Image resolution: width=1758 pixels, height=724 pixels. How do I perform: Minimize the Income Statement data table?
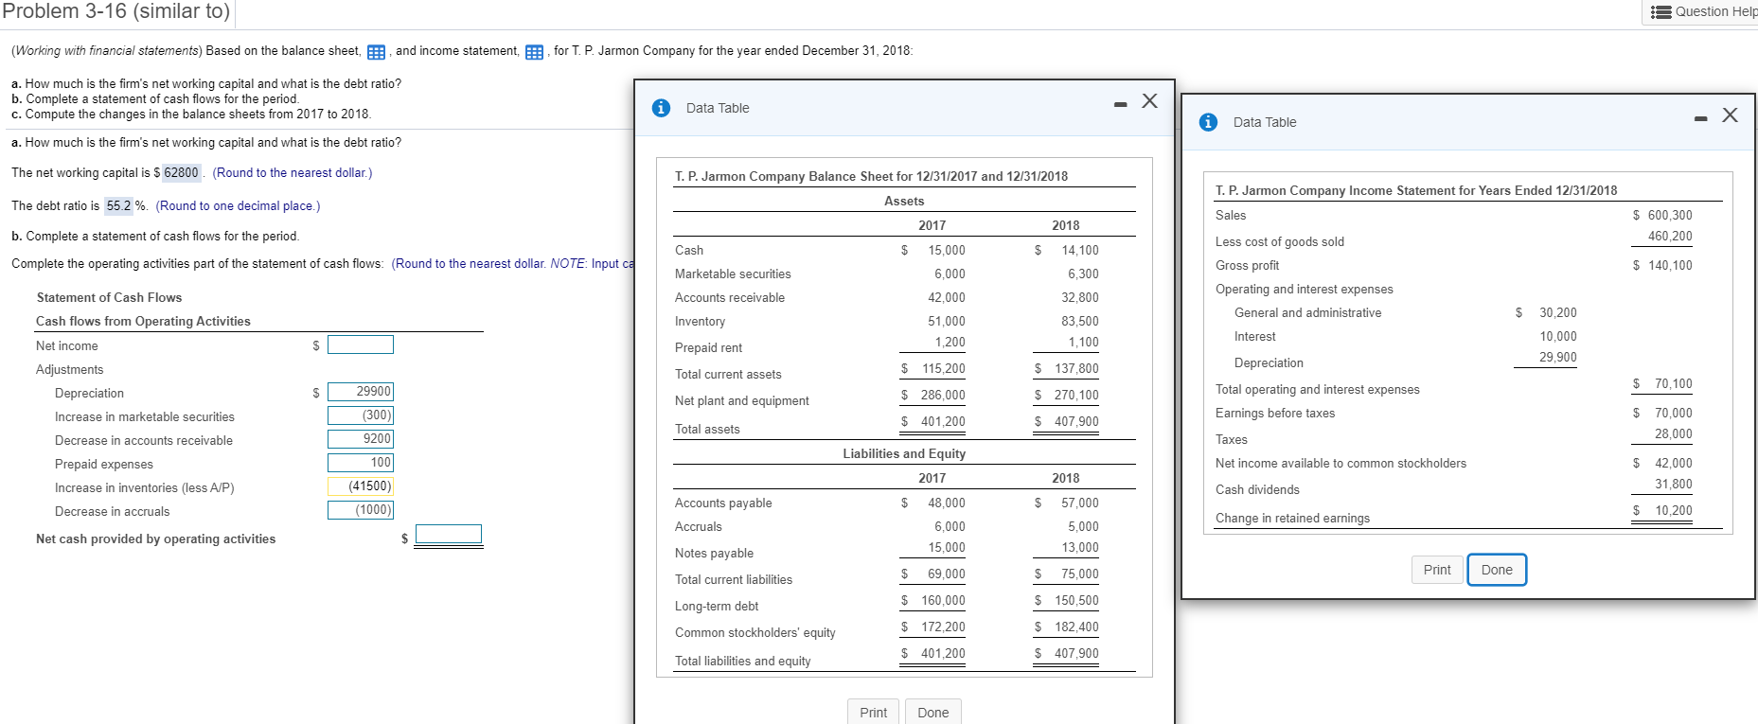(x=1700, y=118)
